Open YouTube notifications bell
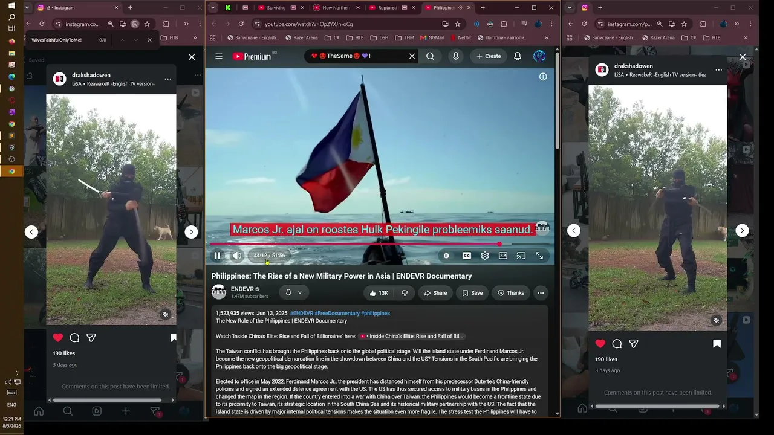The image size is (774, 435). pyautogui.click(x=518, y=56)
